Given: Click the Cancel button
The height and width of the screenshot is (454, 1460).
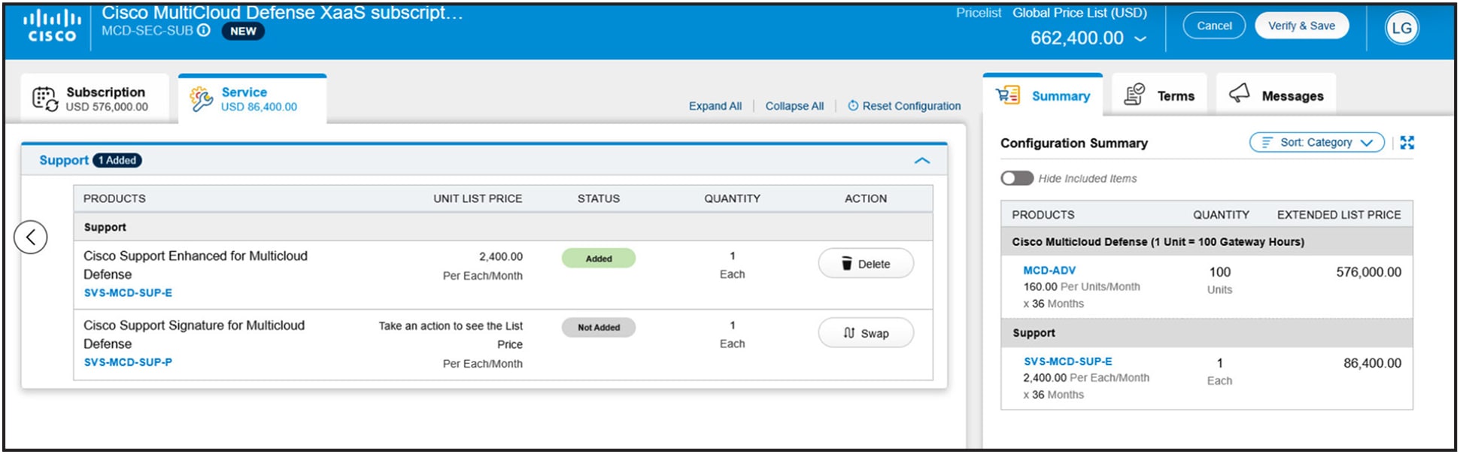Looking at the screenshot, I should point(1214,26).
